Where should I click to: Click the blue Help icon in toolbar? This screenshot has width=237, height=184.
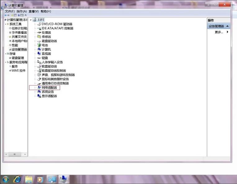point(19,15)
